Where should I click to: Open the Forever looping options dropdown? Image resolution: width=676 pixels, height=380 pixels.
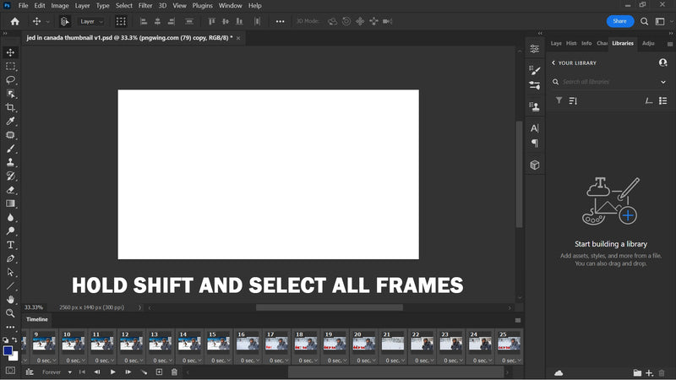pyautogui.click(x=57, y=372)
